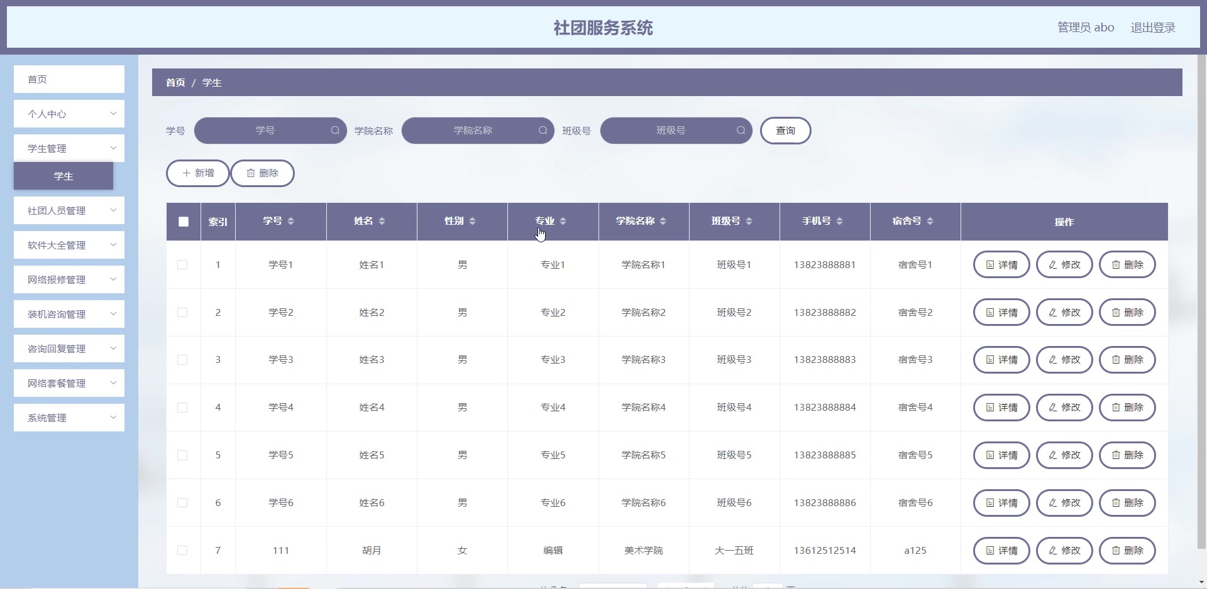Focus the 班级号 search input
The width and height of the screenshot is (1207, 589).
[x=676, y=131]
